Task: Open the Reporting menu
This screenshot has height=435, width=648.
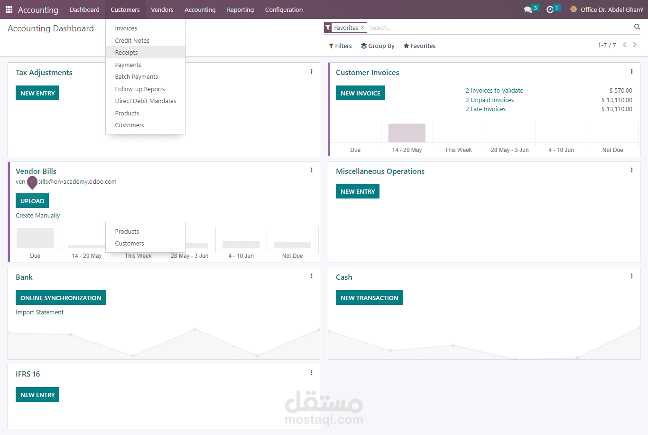Action: coord(240,9)
